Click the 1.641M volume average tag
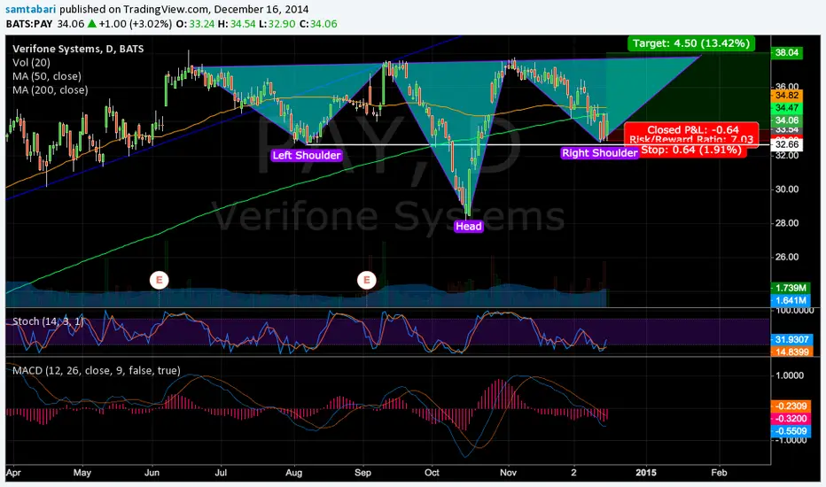The width and height of the screenshot is (826, 487). pos(791,301)
